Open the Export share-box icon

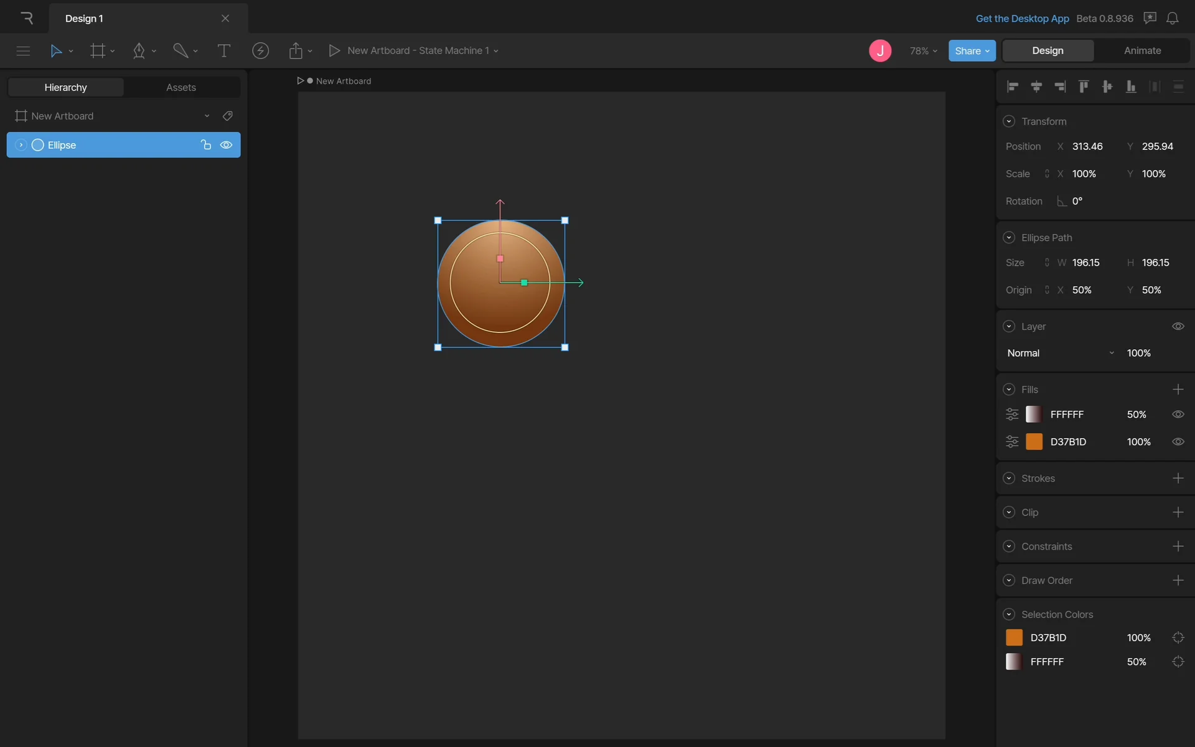click(296, 51)
